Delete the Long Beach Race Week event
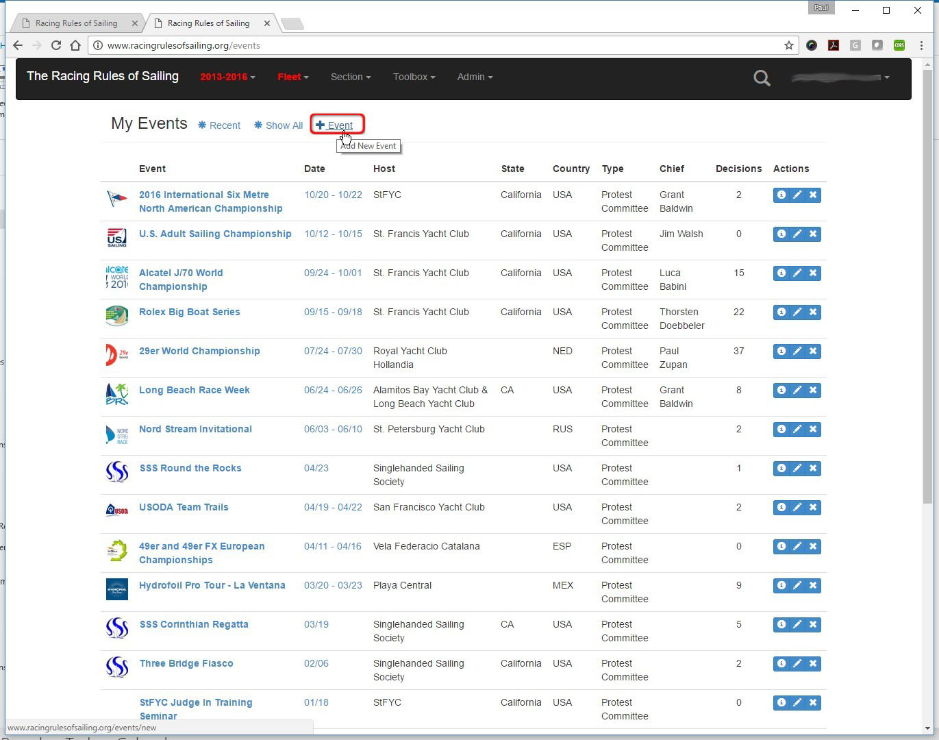The image size is (939, 740). (813, 390)
